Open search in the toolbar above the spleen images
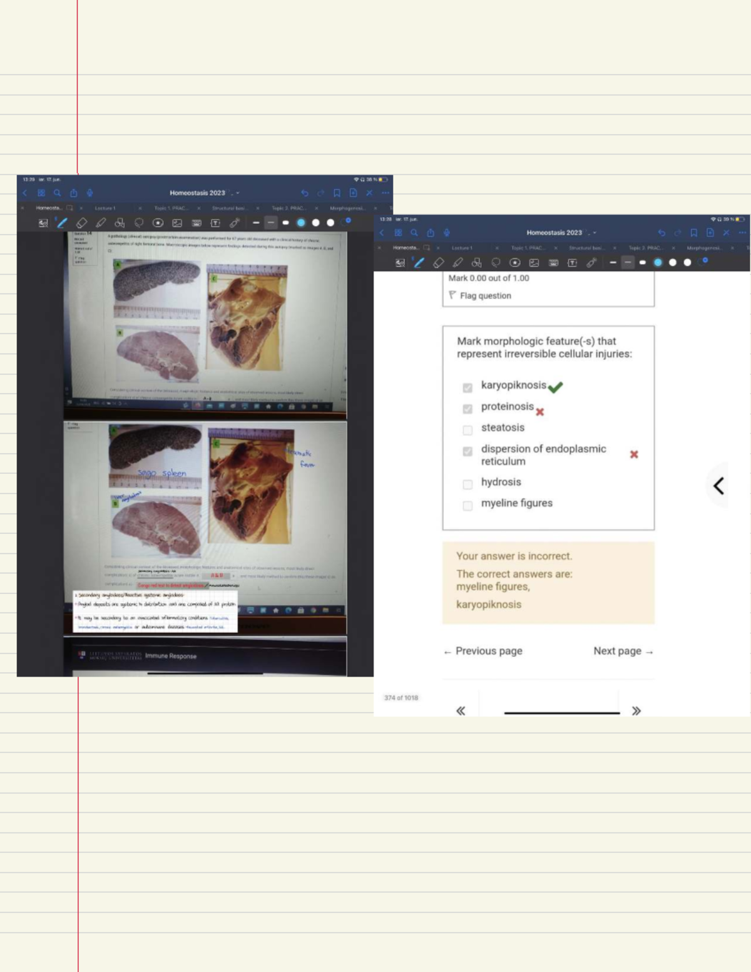The height and width of the screenshot is (972, 751). tap(57, 193)
